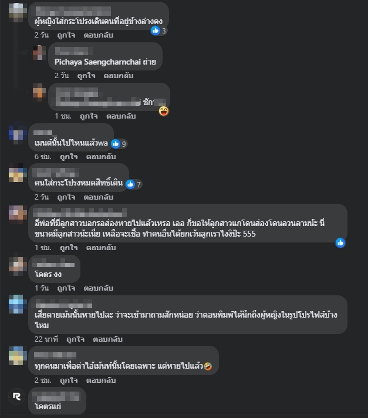Click ตอบกลับ under the Pichaya Saengcharnchai reply
Screen dimensions: 368x418
tap(119, 76)
